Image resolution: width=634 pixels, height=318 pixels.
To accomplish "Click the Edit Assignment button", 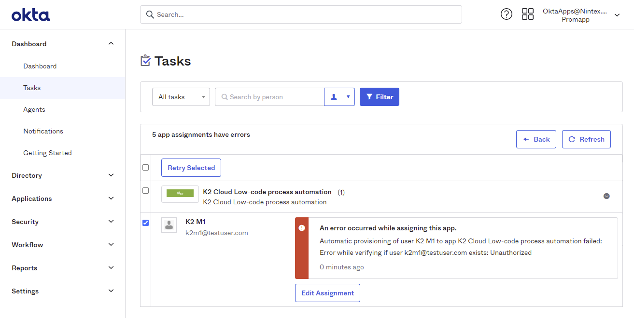I will point(327,293).
